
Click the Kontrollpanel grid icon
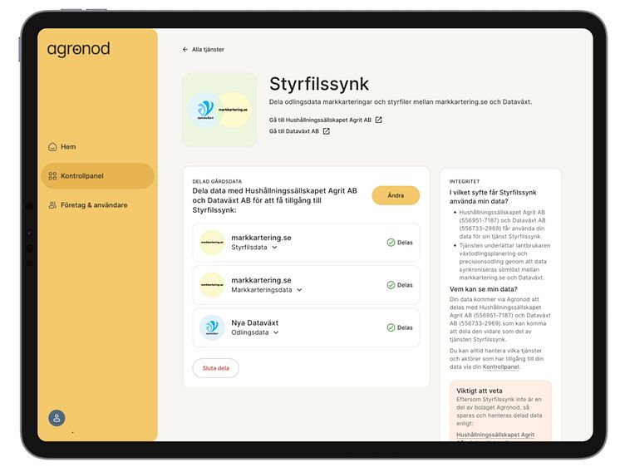coord(52,176)
